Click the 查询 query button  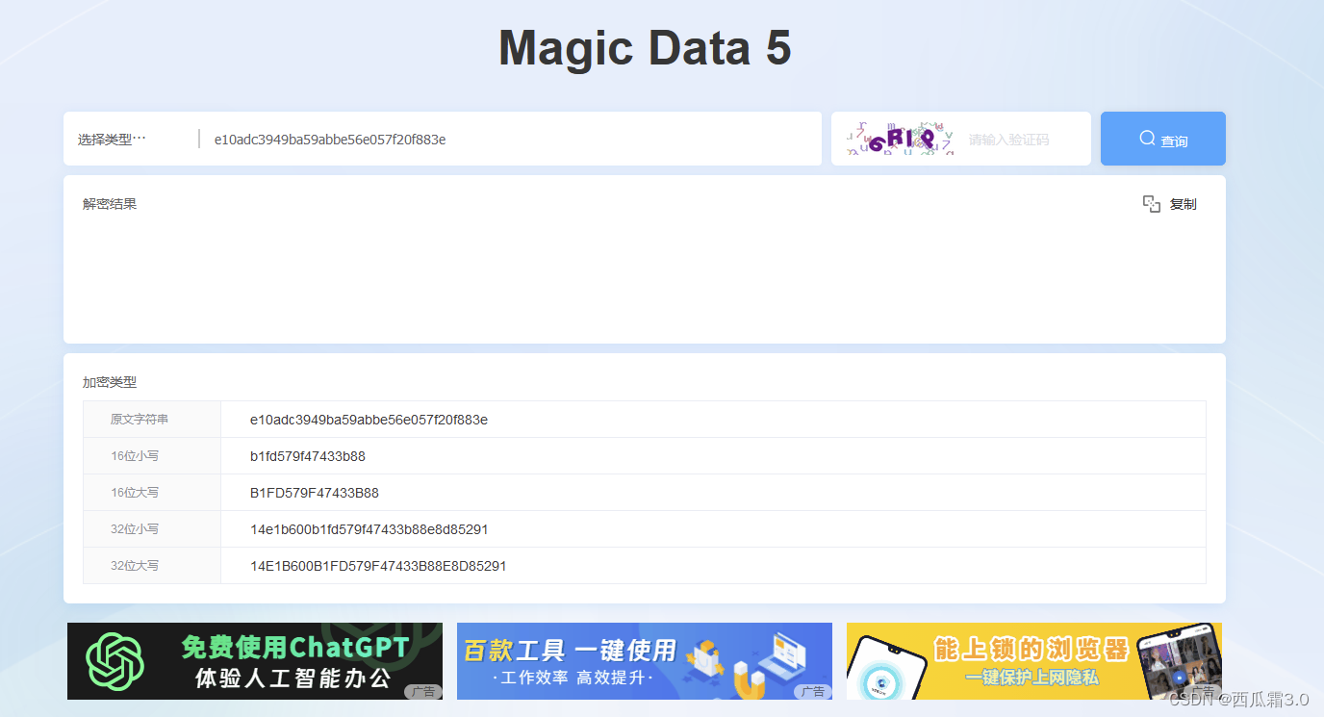pyautogui.click(x=1162, y=139)
